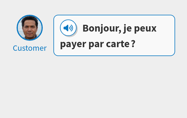This screenshot has width=187, height=118.
Task: Tap the word par in the sentence
Action: 96,45
